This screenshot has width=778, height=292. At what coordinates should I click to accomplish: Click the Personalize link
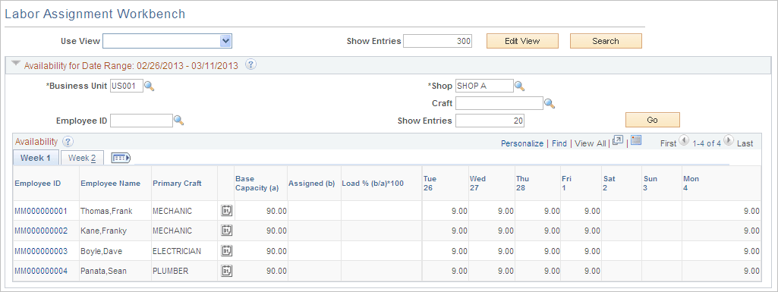522,143
